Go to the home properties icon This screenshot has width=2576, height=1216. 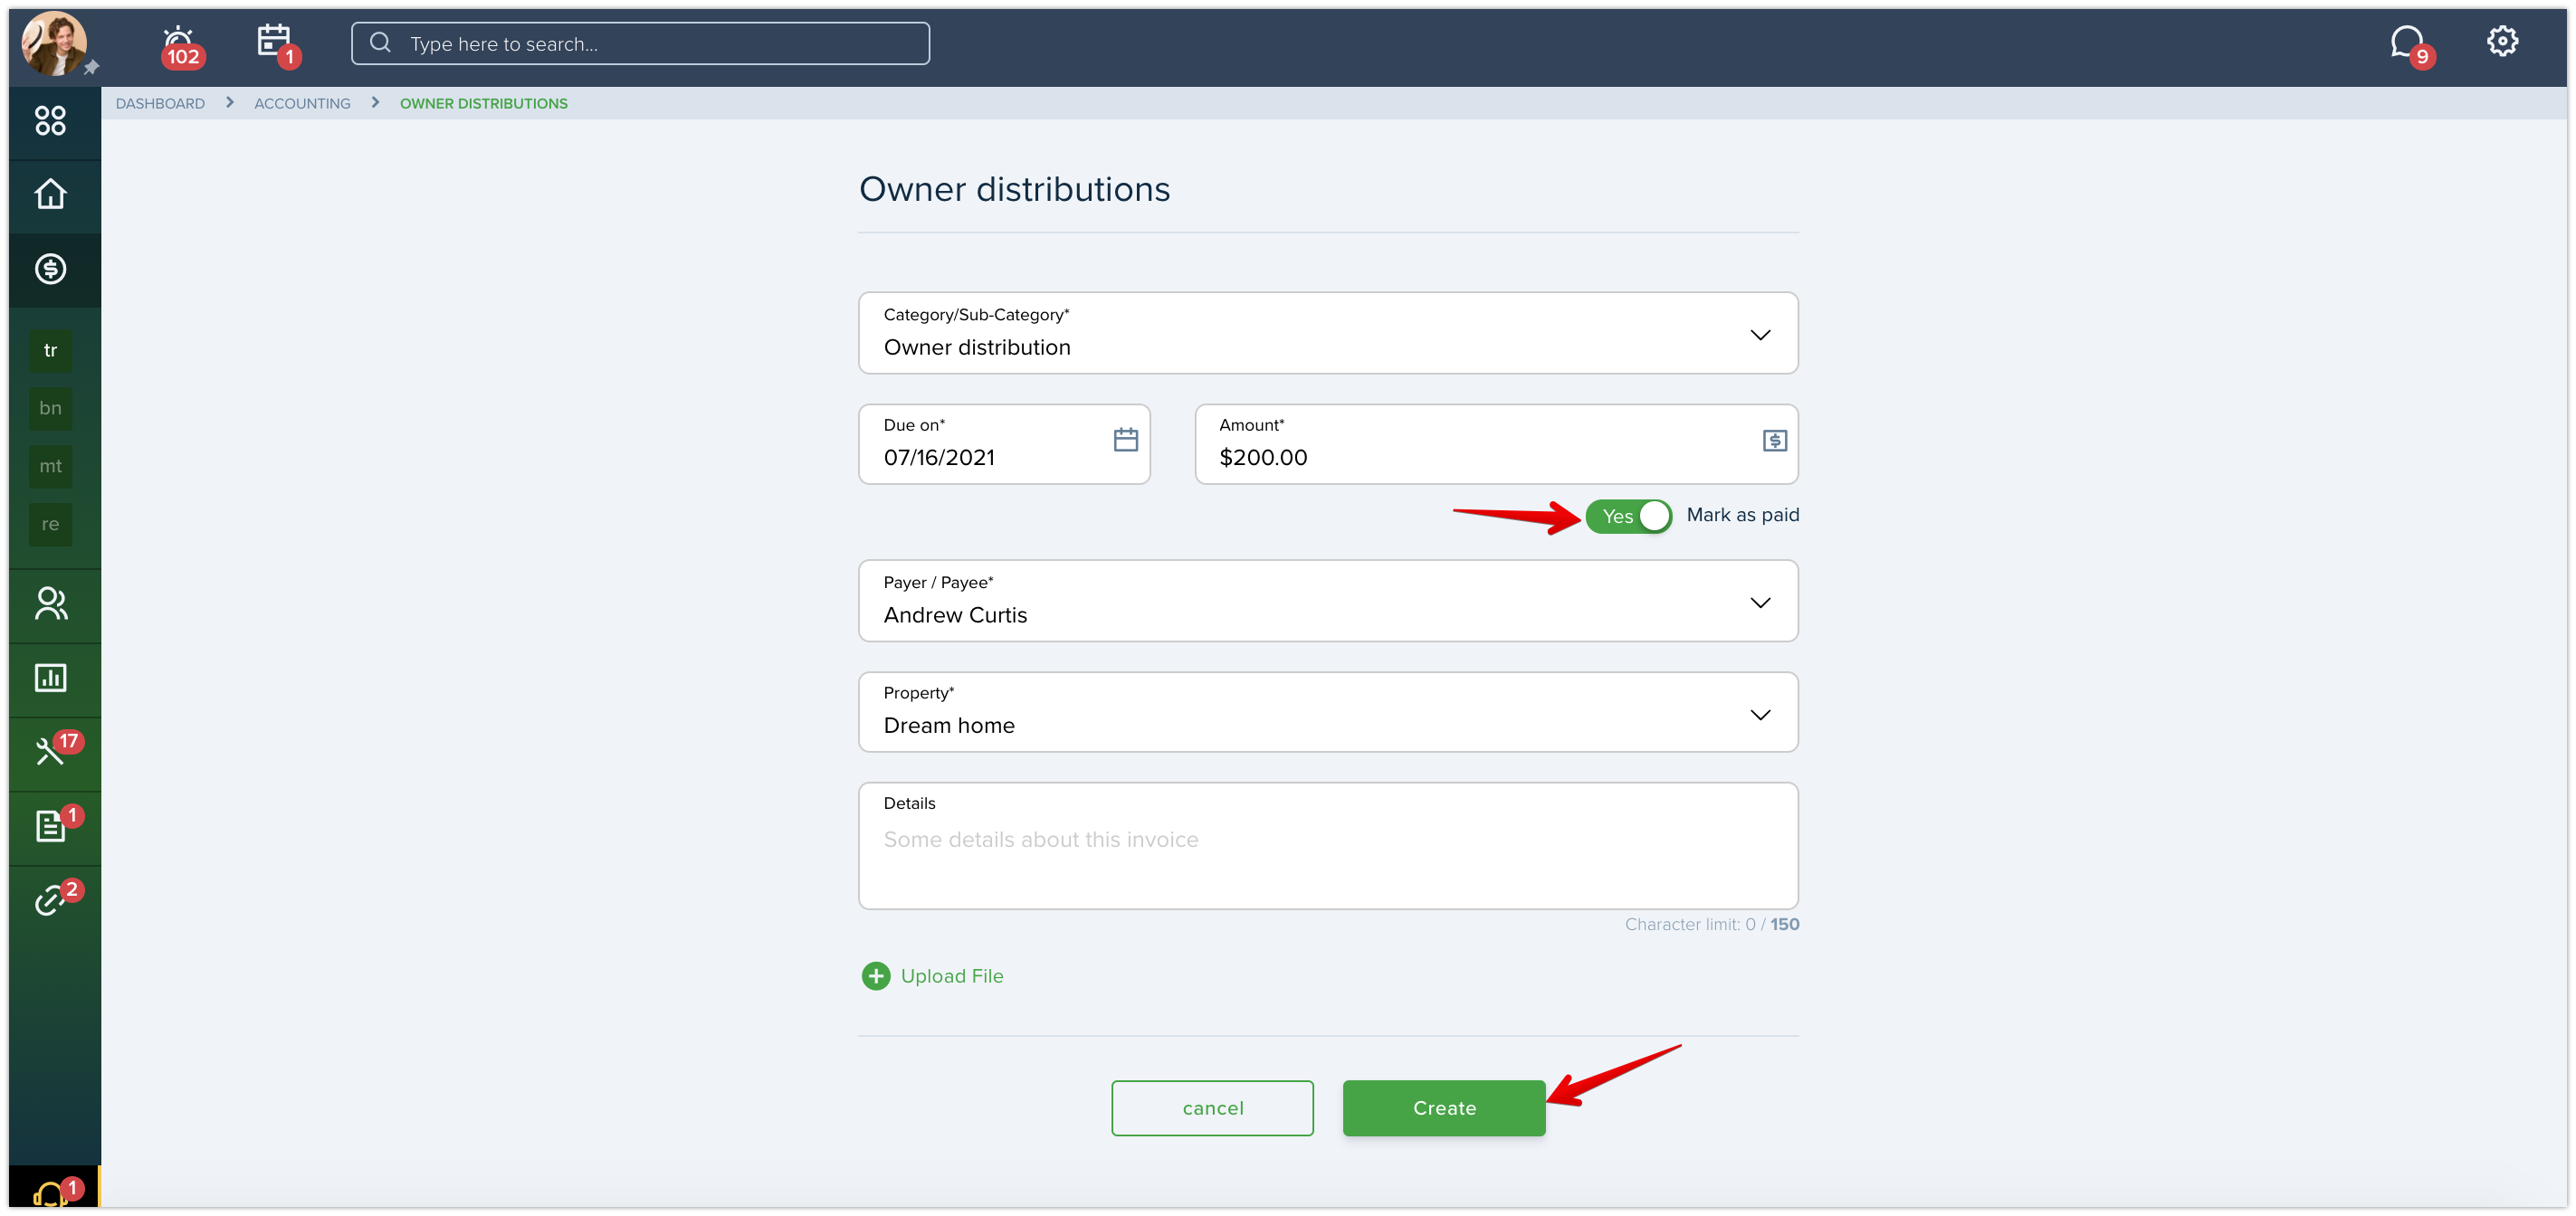point(50,194)
